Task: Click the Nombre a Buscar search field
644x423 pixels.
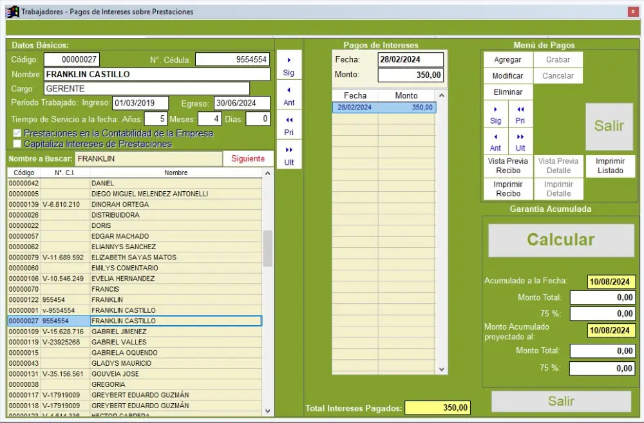Action: 147,158
